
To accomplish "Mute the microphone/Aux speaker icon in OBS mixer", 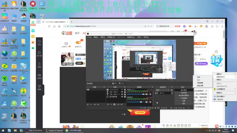I will (147, 94).
